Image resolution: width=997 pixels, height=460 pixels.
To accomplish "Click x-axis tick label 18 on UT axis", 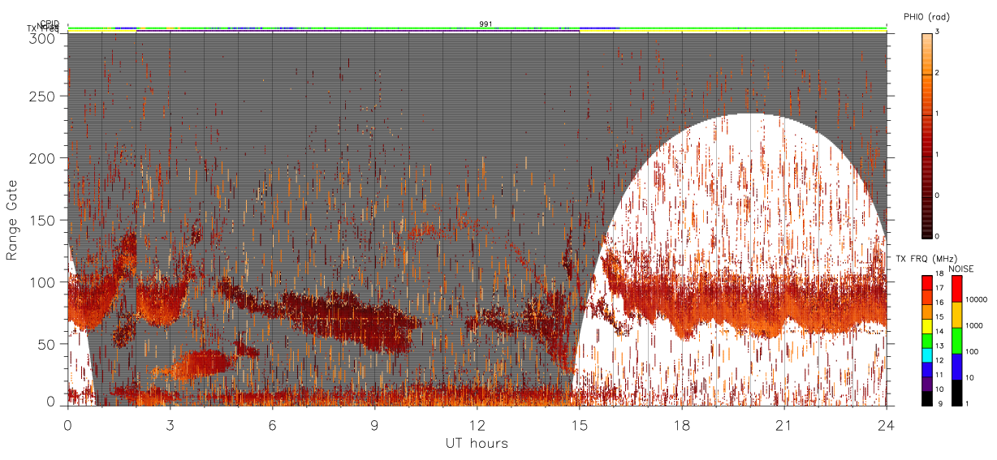I will pos(682,424).
